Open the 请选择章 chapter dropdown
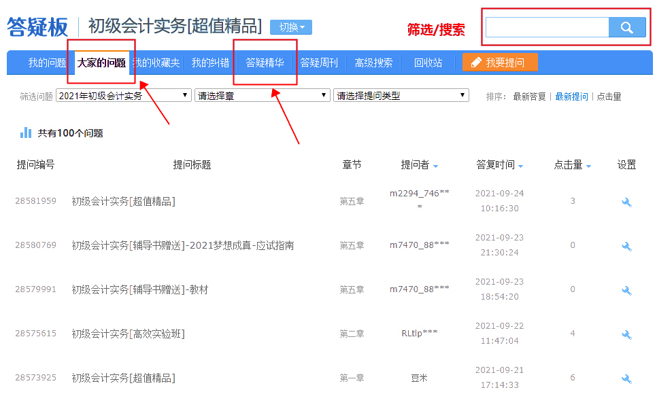 [263, 96]
